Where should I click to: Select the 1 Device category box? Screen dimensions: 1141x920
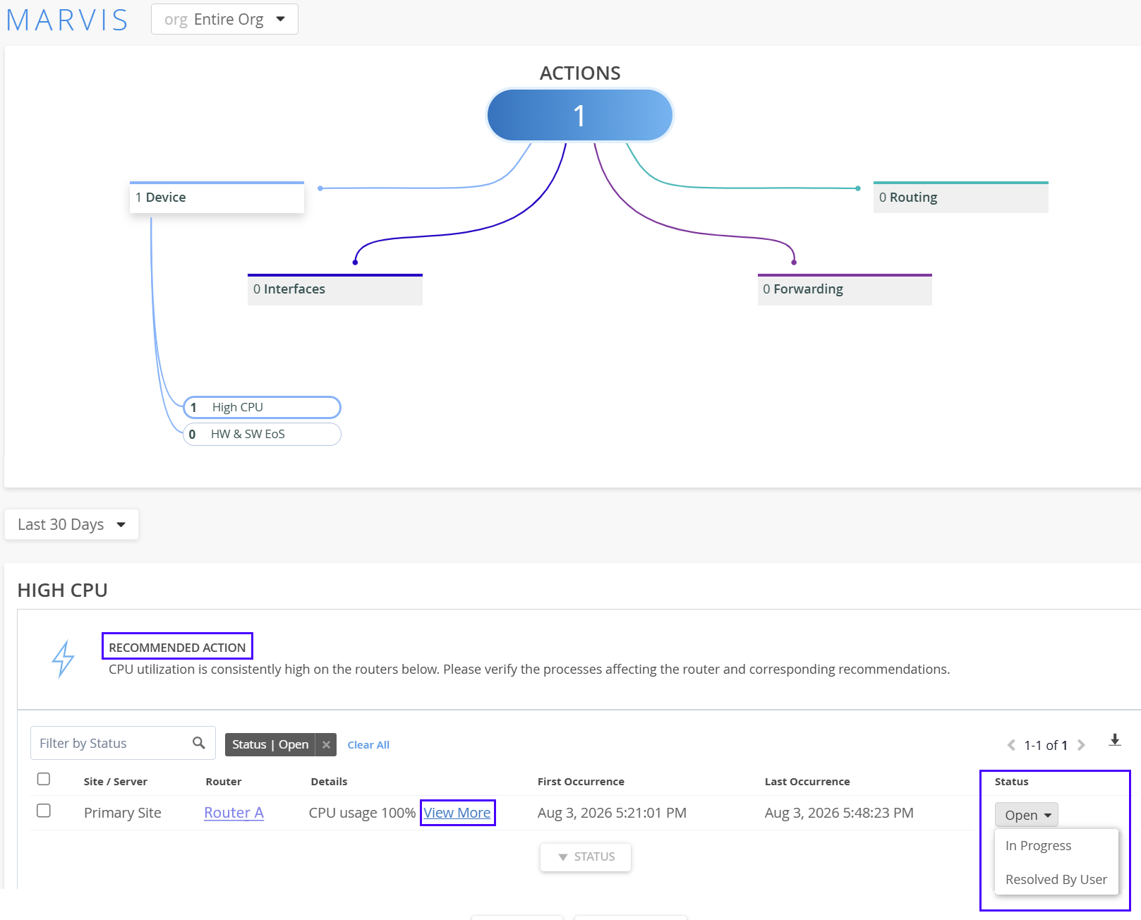tap(217, 198)
